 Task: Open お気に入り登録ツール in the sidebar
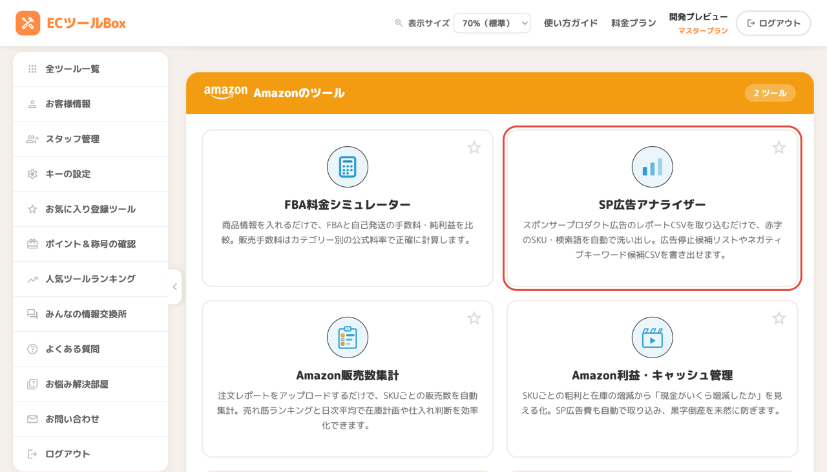pos(90,209)
